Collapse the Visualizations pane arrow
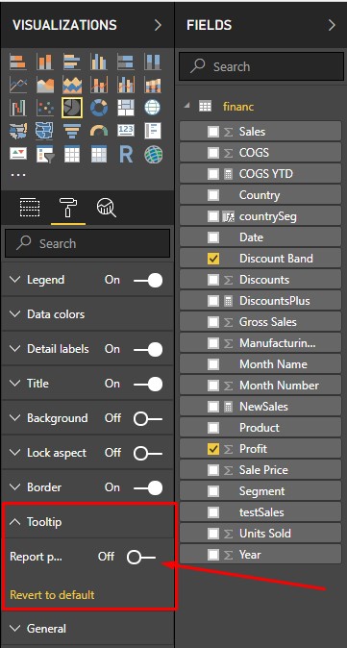Image resolution: width=347 pixels, height=648 pixels. [x=158, y=26]
